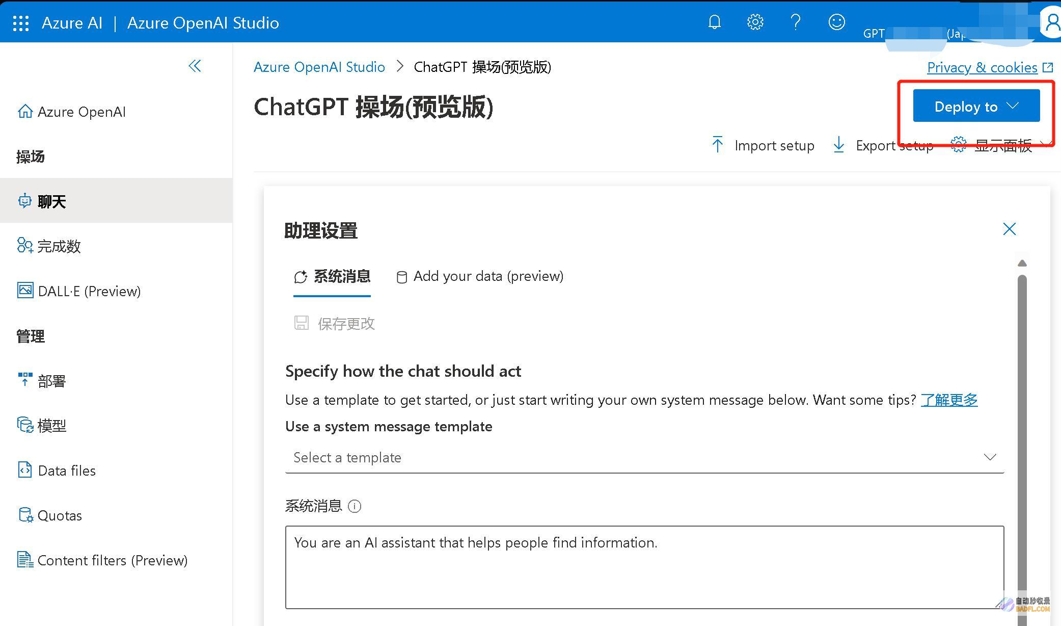Go to Data files page
The image size is (1061, 626).
coord(116,470)
